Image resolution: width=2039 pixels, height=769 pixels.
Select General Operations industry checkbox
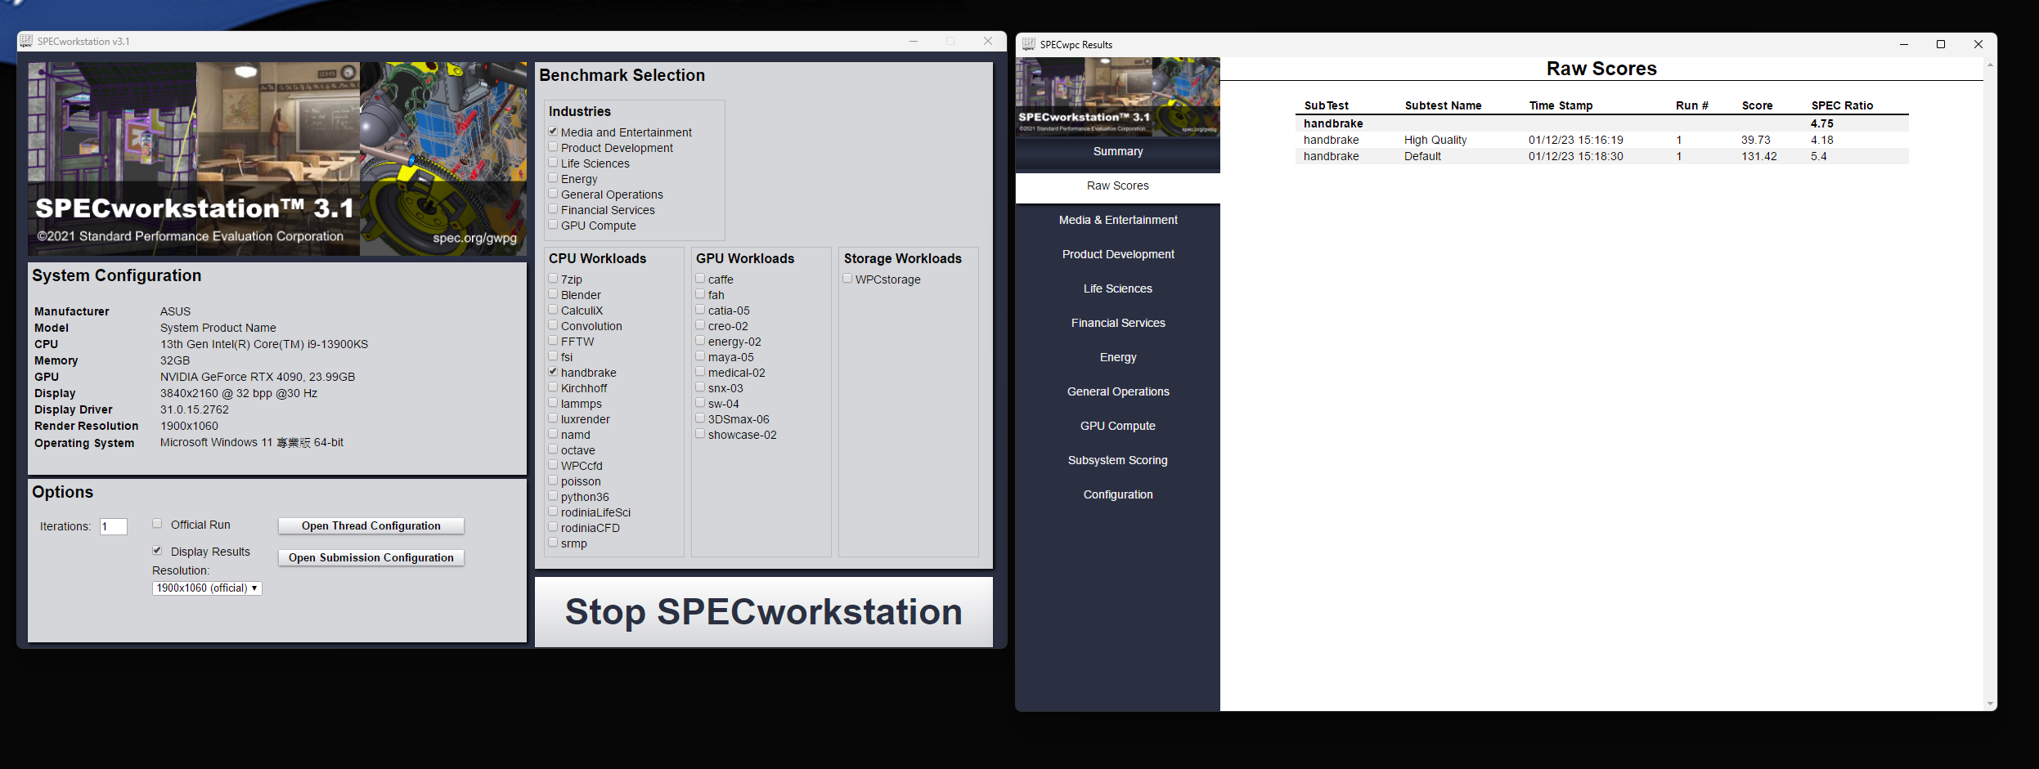[x=553, y=194]
